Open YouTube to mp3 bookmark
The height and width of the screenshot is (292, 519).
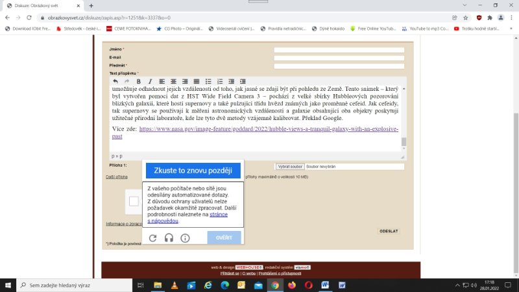[426, 29]
